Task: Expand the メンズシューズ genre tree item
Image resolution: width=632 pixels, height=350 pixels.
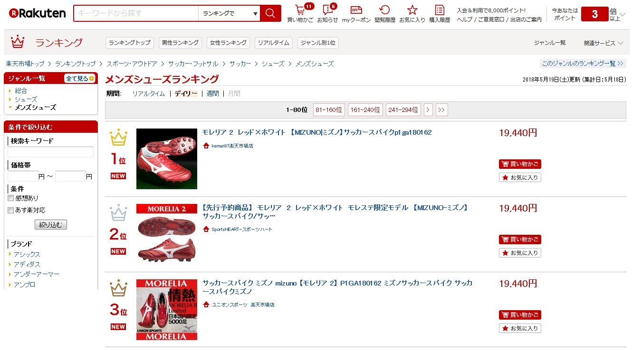Action: coord(35,107)
